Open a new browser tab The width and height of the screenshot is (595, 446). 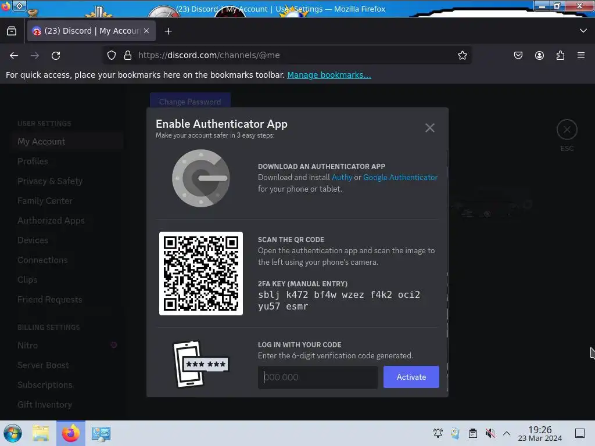point(168,31)
